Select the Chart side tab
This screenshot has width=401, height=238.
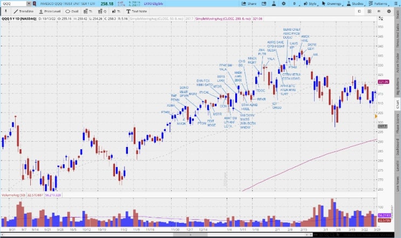[398, 104]
